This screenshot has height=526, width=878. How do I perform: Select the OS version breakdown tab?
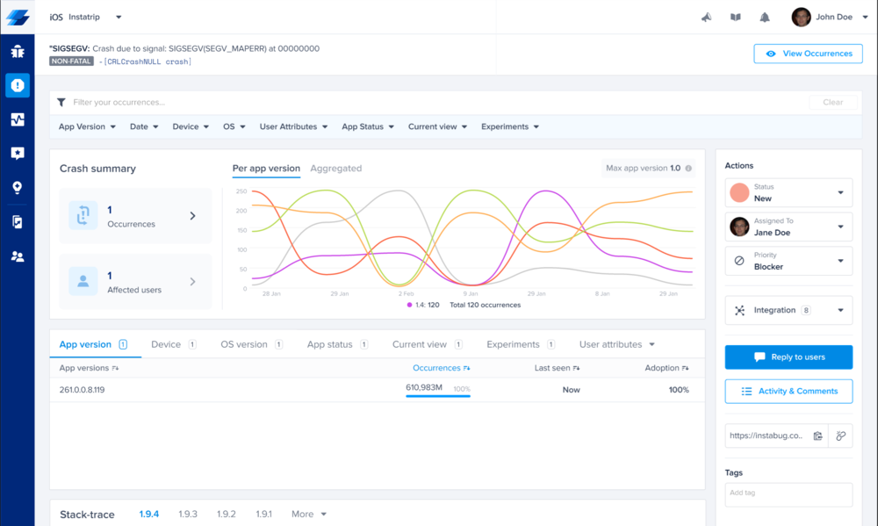pyautogui.click(x=251, y=344)
